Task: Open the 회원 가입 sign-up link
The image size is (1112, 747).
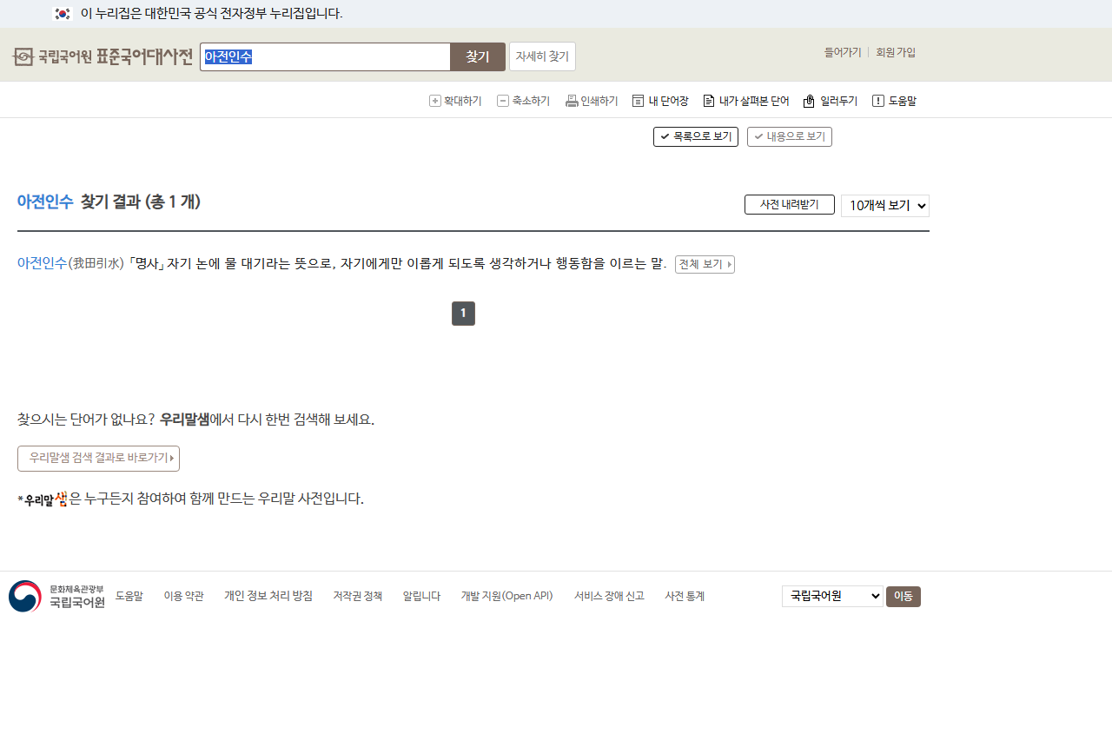Action: point(896,52)
